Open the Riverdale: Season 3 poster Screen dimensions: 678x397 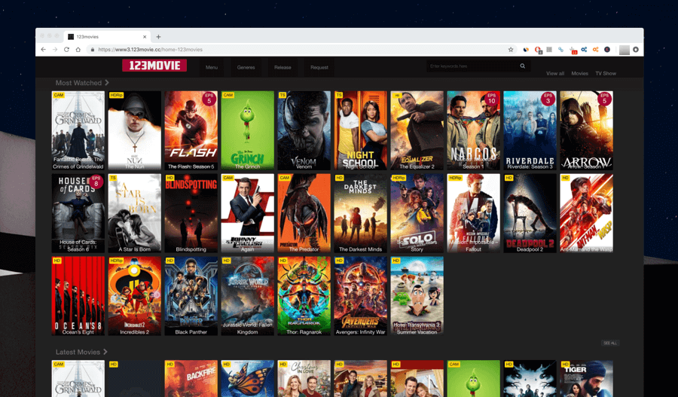coord(530,130)
